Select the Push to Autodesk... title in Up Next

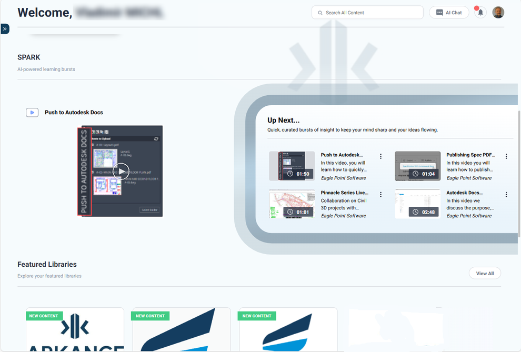click(342, 155)
